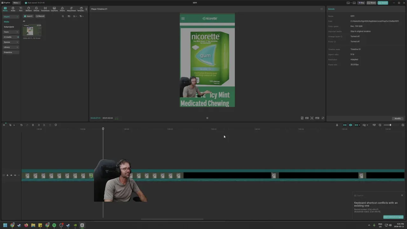Open the Audio tab
The image size is (407, 229).
pyautogui.click(x=13, y=9)
